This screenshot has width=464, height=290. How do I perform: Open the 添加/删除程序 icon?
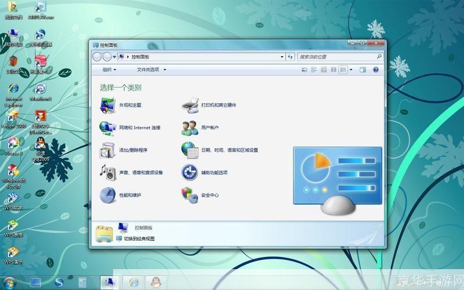click(x=108, y=150)
